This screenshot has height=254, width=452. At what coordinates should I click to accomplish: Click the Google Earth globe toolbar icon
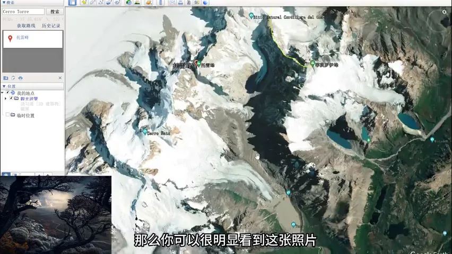pos(205,3)
